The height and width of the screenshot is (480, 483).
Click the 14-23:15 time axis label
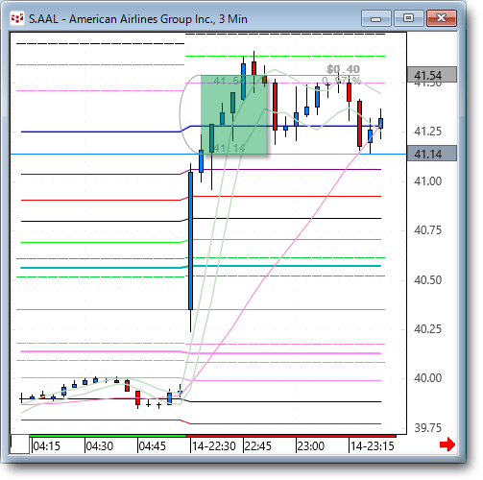click(373, 445)
